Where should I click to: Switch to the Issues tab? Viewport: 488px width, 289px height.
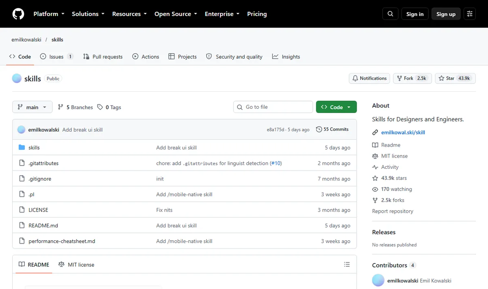pos(57,57)
